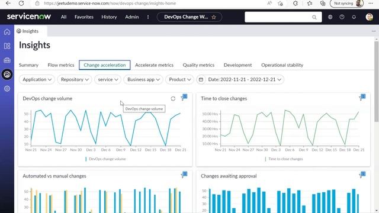Expand the service filter dropdown
The image size is (379, 213).
click(x=108, y=79)
